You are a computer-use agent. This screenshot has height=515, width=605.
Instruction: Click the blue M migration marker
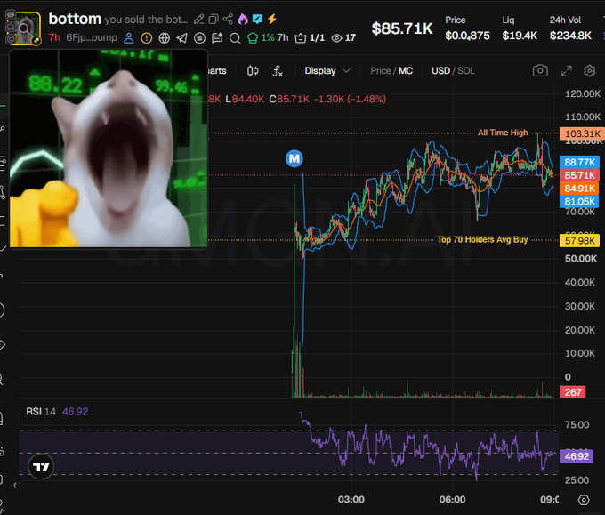(294, 158)
